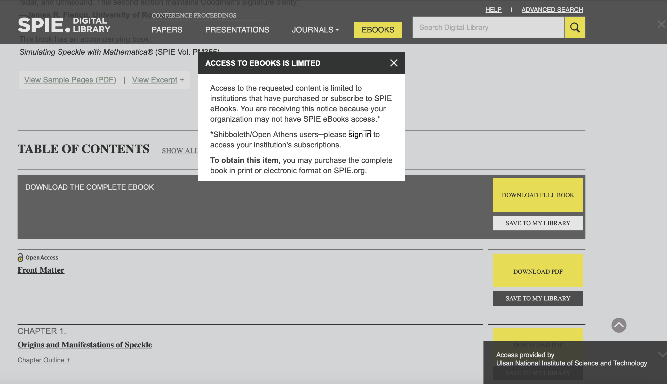
Task: Open Origins and Manifestations of Speckle chapter
Action: coord(85,345)
